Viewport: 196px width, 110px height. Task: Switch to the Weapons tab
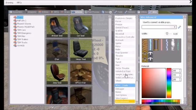click(x=31, y=12)
